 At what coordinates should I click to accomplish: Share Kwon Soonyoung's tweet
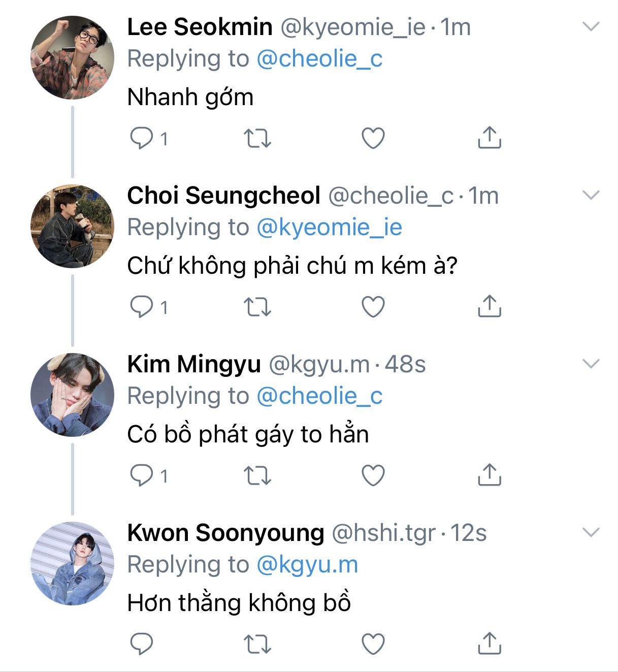489,644
